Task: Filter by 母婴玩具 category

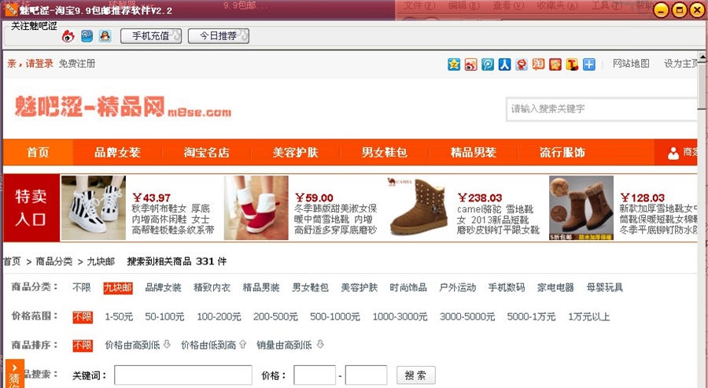Action: click(x=605, y=287)
